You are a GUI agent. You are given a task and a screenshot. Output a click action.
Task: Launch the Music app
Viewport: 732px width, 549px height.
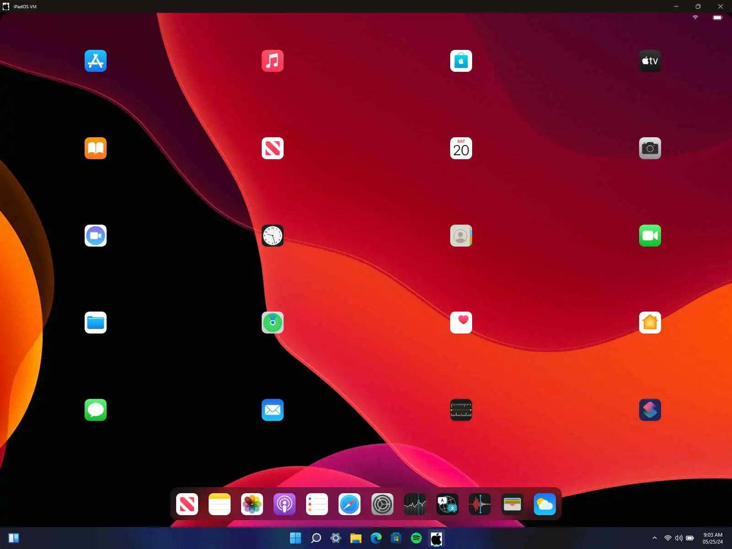(x=273, y=61)
